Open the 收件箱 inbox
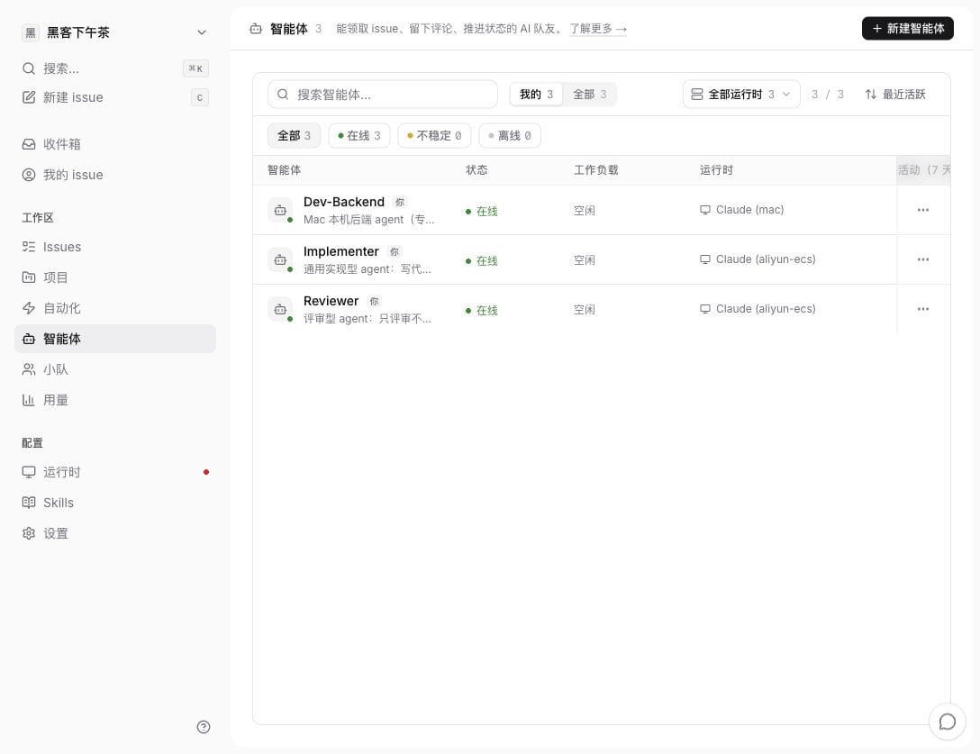This screenshot has width=980, height=754. [115, 144]
